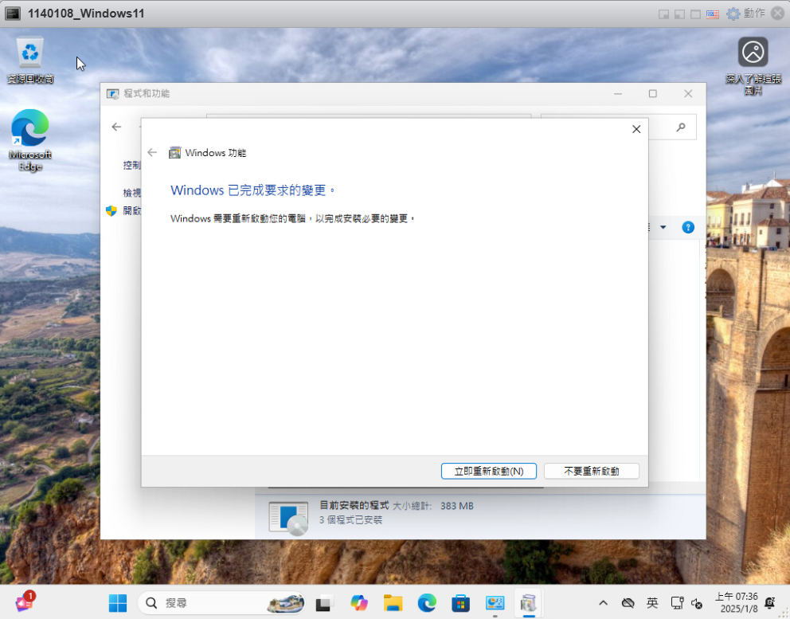This screenshot has width=790, height=619.
Task: Click the search box in 程式和功能 window
Action: (x=619, y=127)
